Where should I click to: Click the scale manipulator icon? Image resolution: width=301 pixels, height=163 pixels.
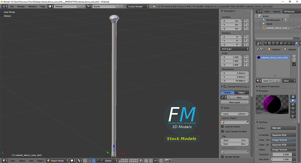[x=101, y=160]
